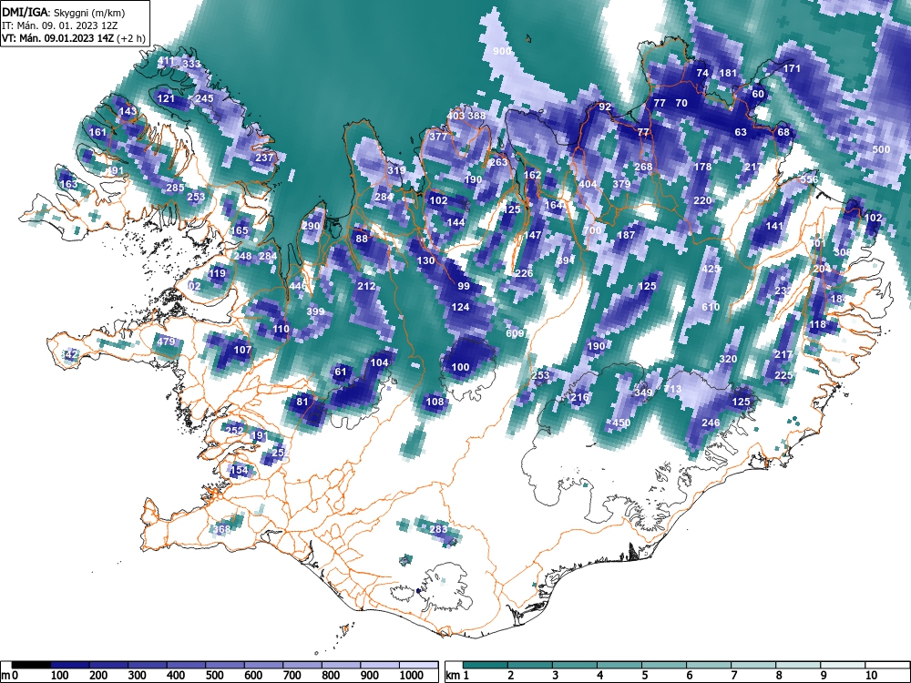The width and height of the screenshot is (911, 683).
Task: Click the map value 92 in the north
Action: pyautogui.click(x=605, y=107)
